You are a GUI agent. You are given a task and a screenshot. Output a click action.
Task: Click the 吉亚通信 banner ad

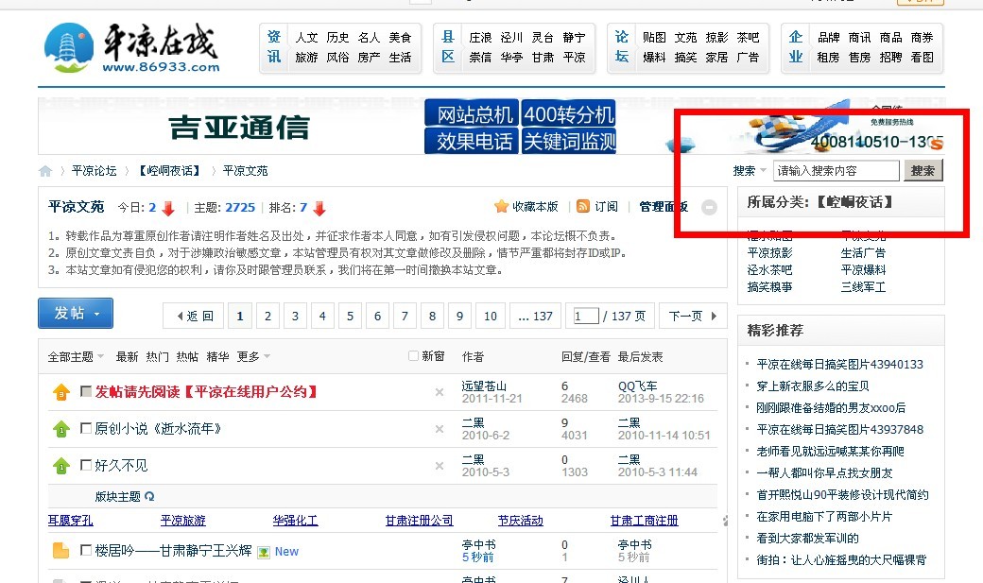click(239, 128)
